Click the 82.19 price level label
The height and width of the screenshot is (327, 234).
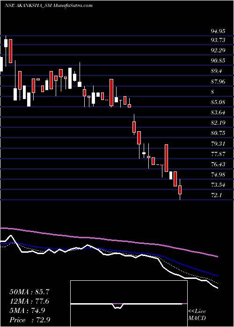(x=218, y=122)
